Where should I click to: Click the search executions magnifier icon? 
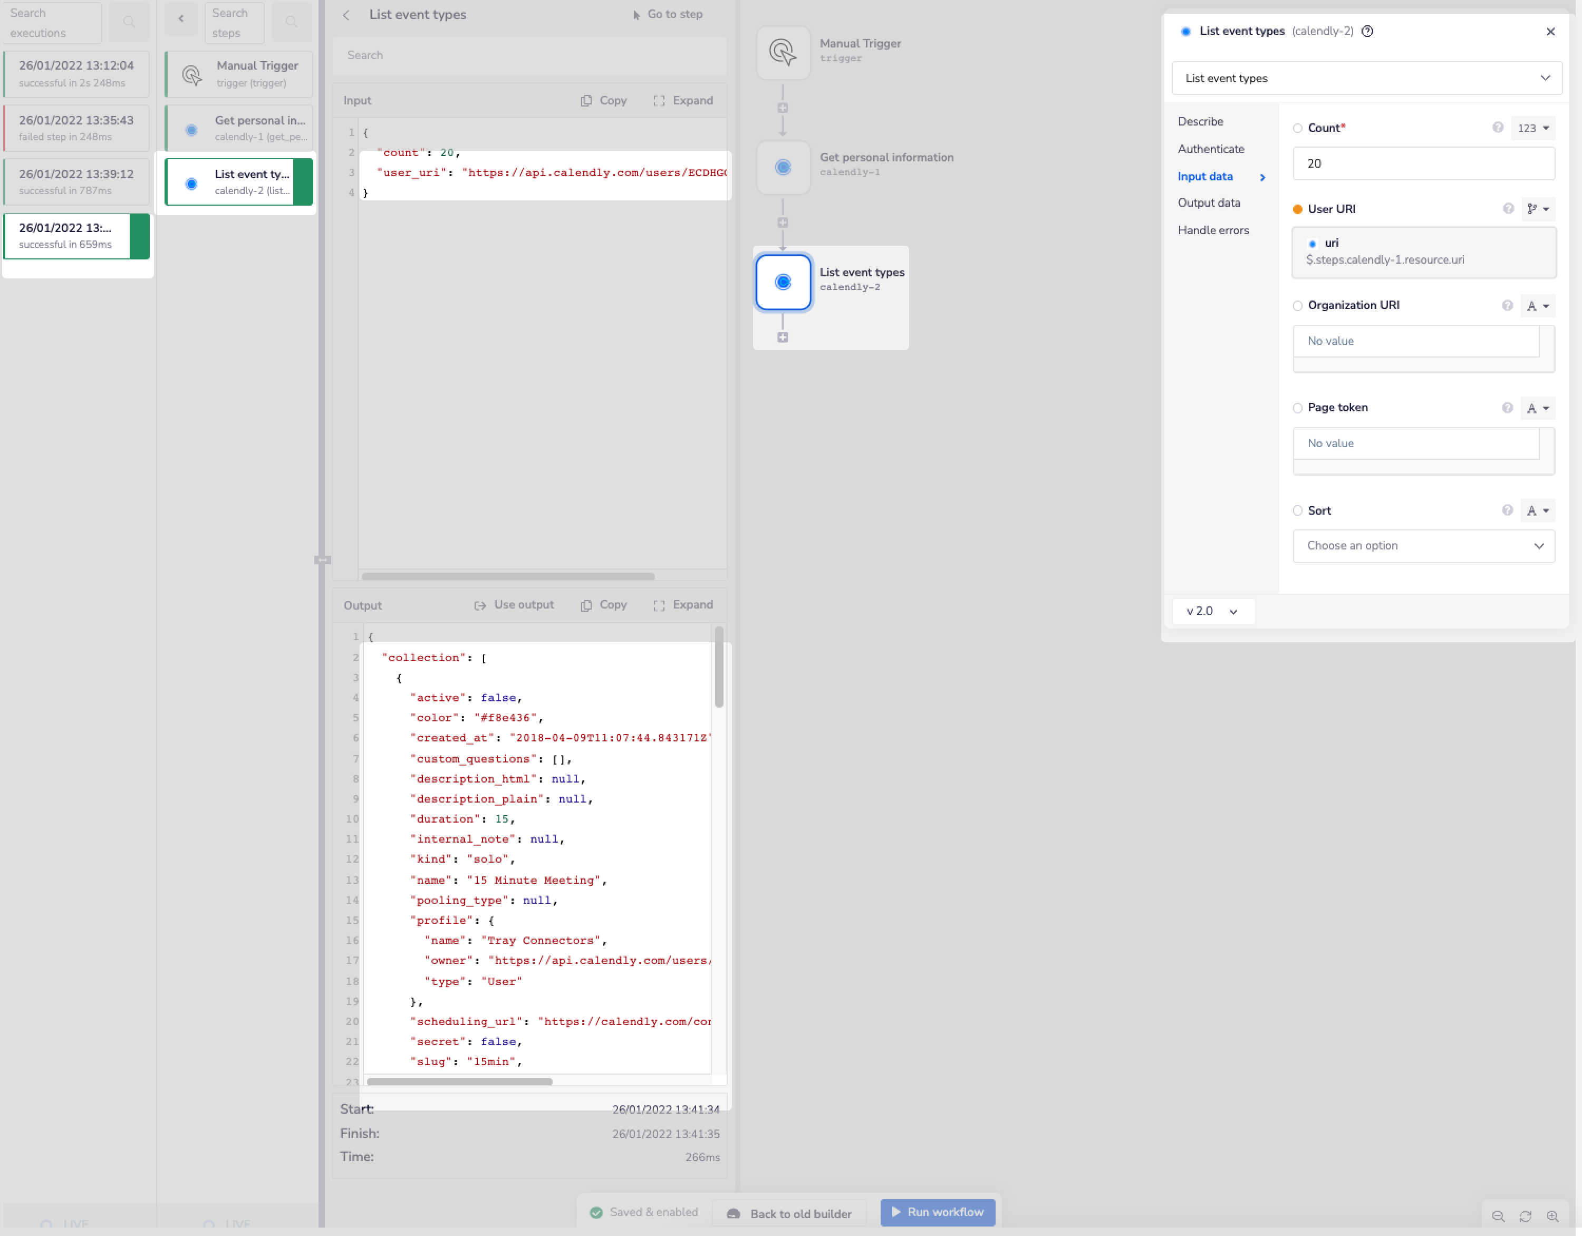[x=129, y=22]
